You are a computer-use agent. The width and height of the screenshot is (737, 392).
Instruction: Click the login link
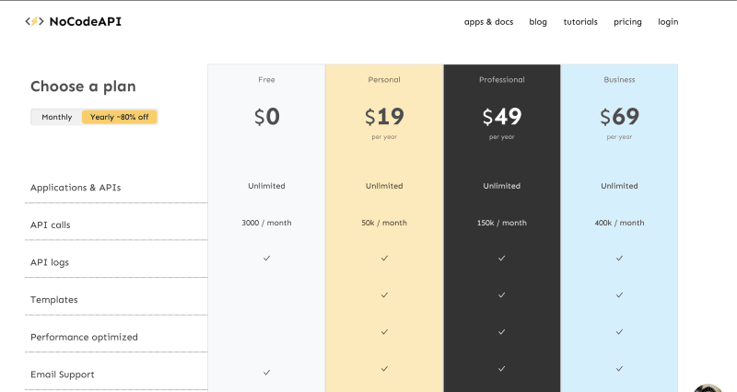[x=668, y=22]
